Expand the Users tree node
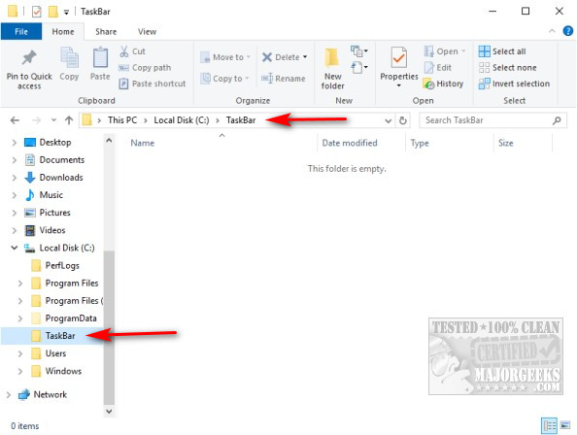 pos(20,353)
